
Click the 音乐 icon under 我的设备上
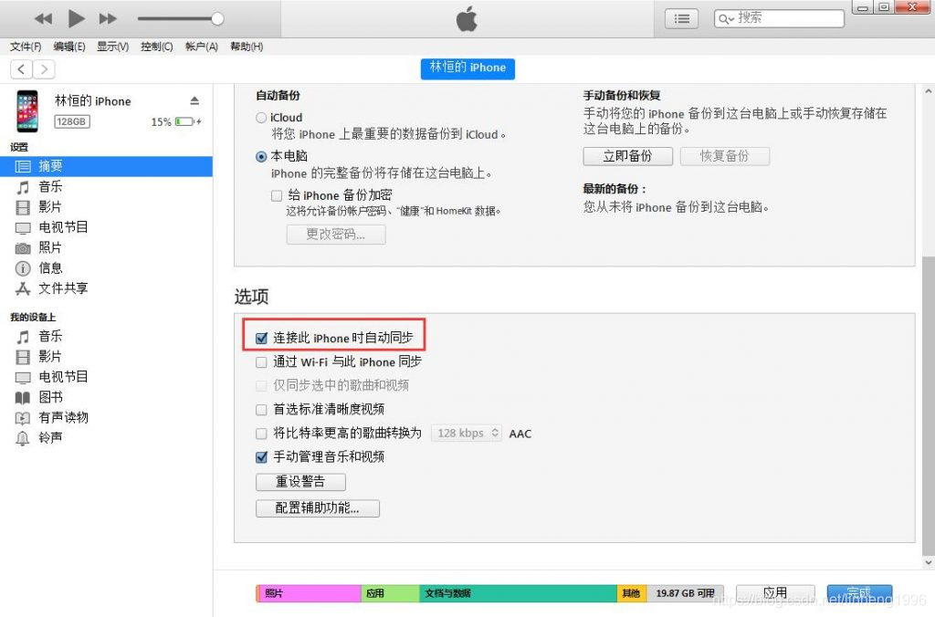tap(23, 337)
